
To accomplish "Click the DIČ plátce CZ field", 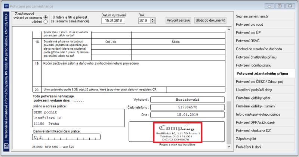I will (67, 137).
